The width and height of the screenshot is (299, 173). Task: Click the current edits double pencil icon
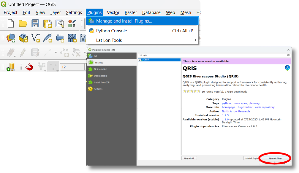coord(11,53)
